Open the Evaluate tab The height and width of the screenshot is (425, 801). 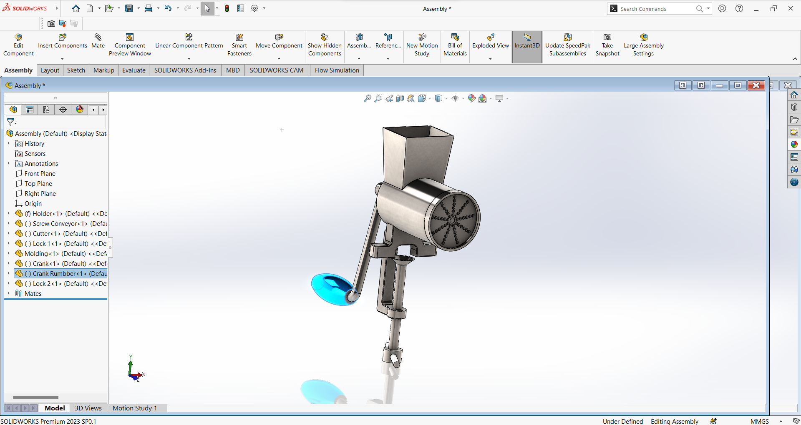134,70
